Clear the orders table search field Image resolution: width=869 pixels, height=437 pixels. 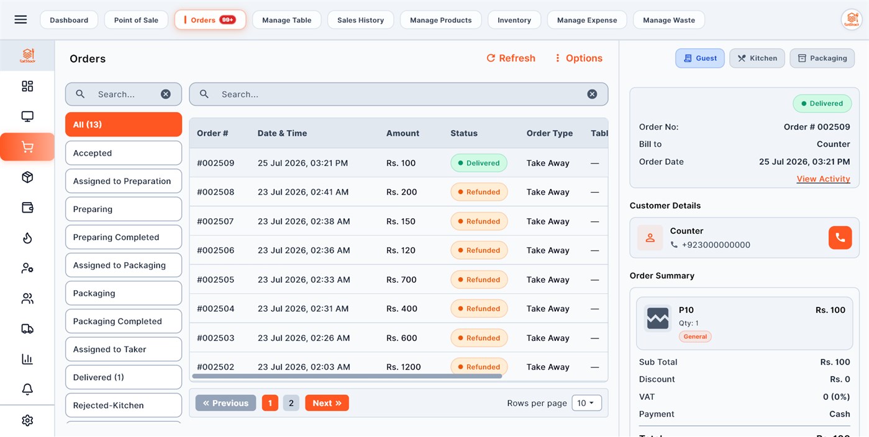point(592,94)
